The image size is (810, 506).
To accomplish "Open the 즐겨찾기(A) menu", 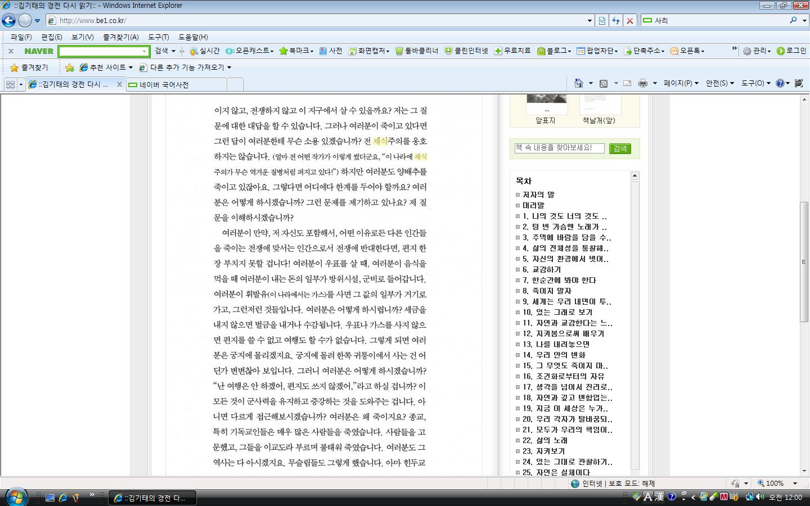I will pyautogui.click(x=120, y=37).
